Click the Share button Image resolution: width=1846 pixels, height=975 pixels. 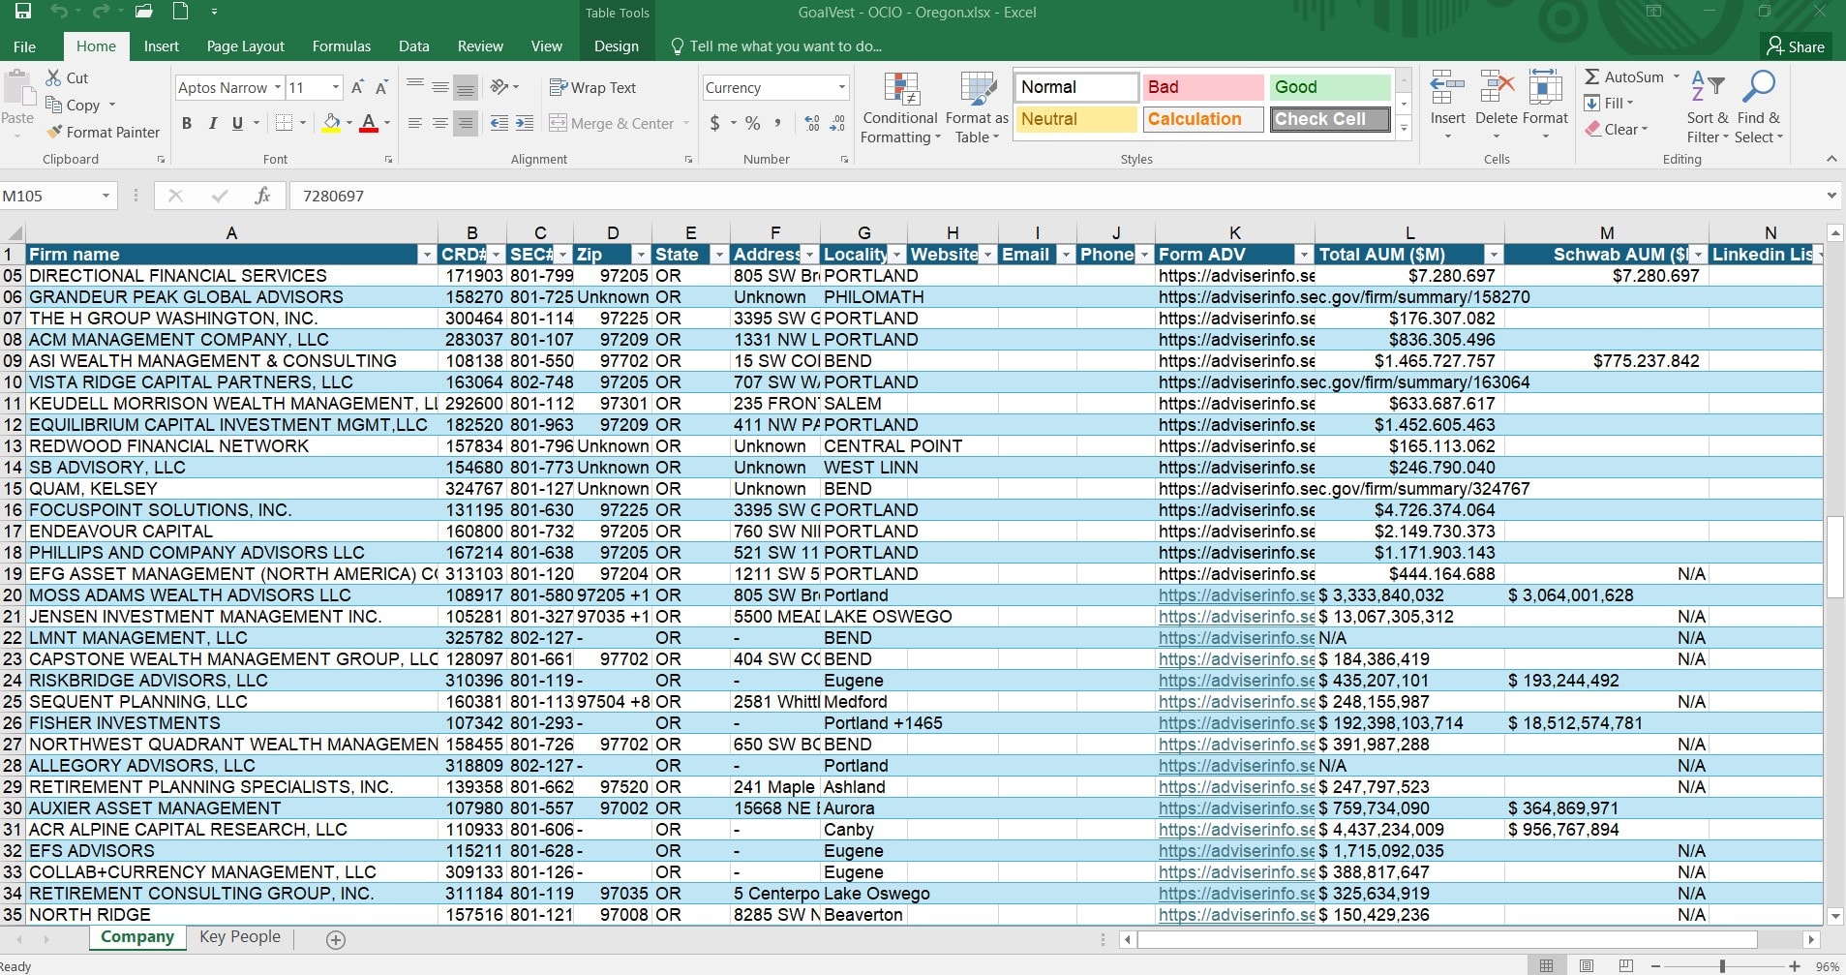point(1796,46)
